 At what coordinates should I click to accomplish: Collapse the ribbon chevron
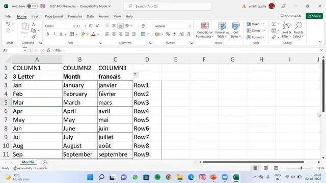[320, 42]
